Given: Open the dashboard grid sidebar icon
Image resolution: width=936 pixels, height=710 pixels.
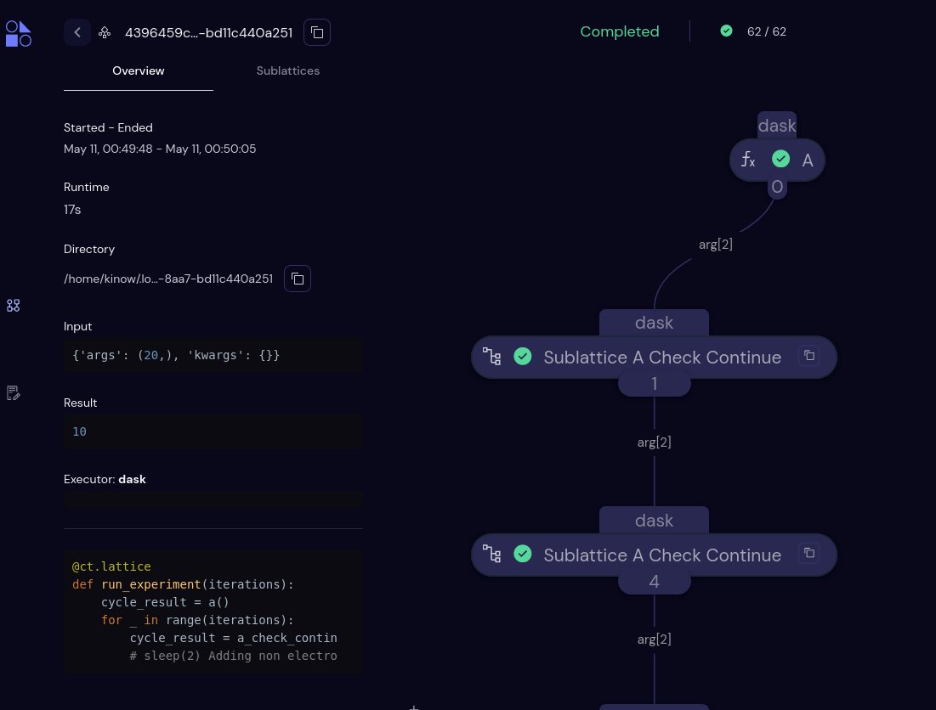Looking at the screenshot, I should coord(13,306).
